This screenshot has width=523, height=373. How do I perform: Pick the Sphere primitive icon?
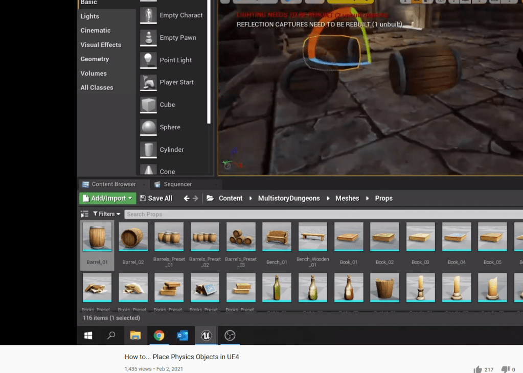[x=148, y=127]
